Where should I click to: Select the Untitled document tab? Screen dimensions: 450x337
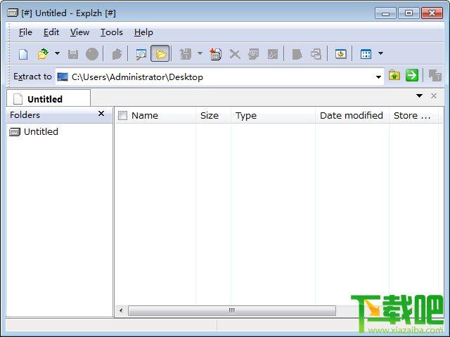[x=49, y=98]
